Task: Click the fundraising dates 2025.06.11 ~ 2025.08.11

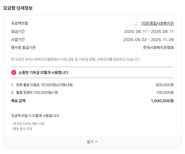Action: click(149, 31)
